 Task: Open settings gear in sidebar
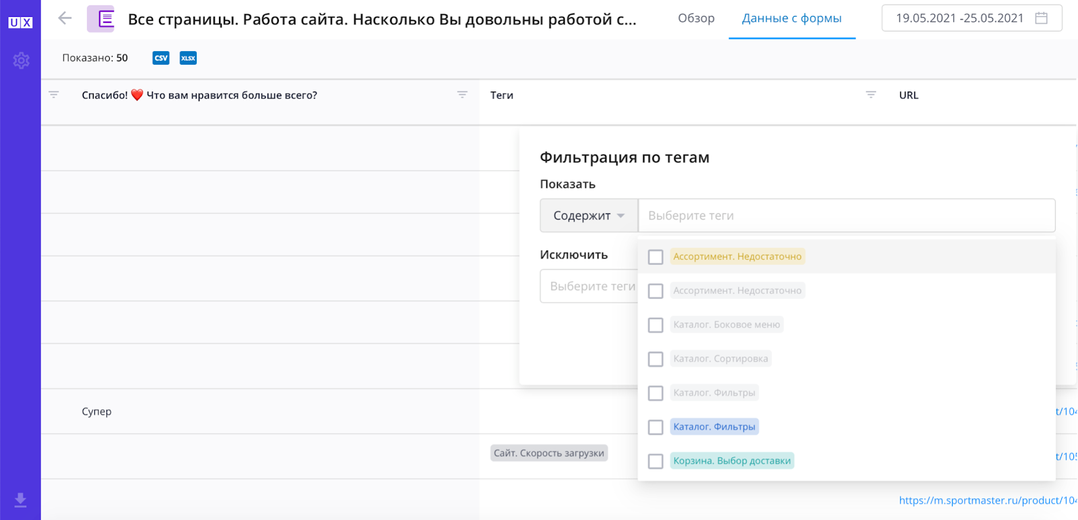point(21,61)
